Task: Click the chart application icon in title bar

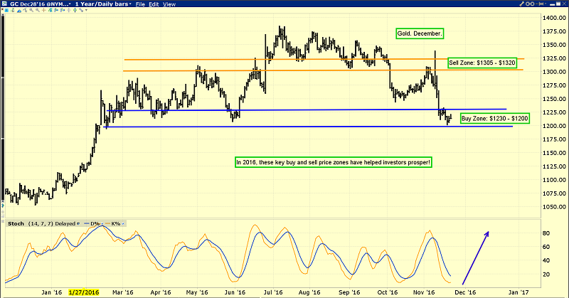Action: pos(5,4)
